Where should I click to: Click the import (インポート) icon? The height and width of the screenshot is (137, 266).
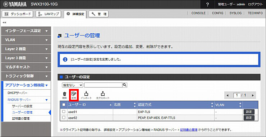point(86,95)
